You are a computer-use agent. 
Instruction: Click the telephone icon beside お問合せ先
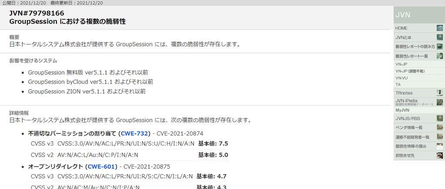click(440, 156)
